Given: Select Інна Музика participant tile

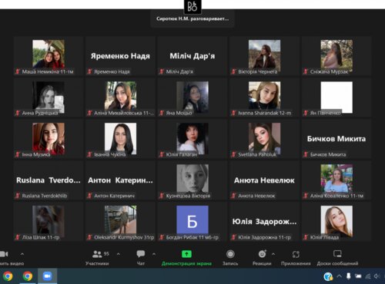Looking at the screenshot, I should (49, 139).
